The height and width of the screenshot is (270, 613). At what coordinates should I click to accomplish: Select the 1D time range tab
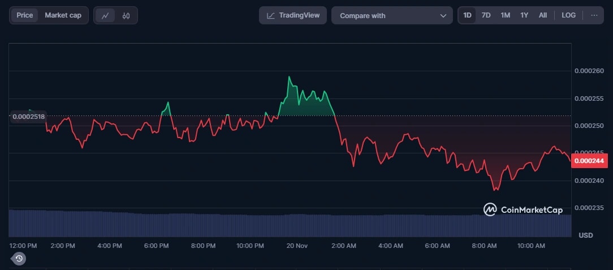point(468,15)
